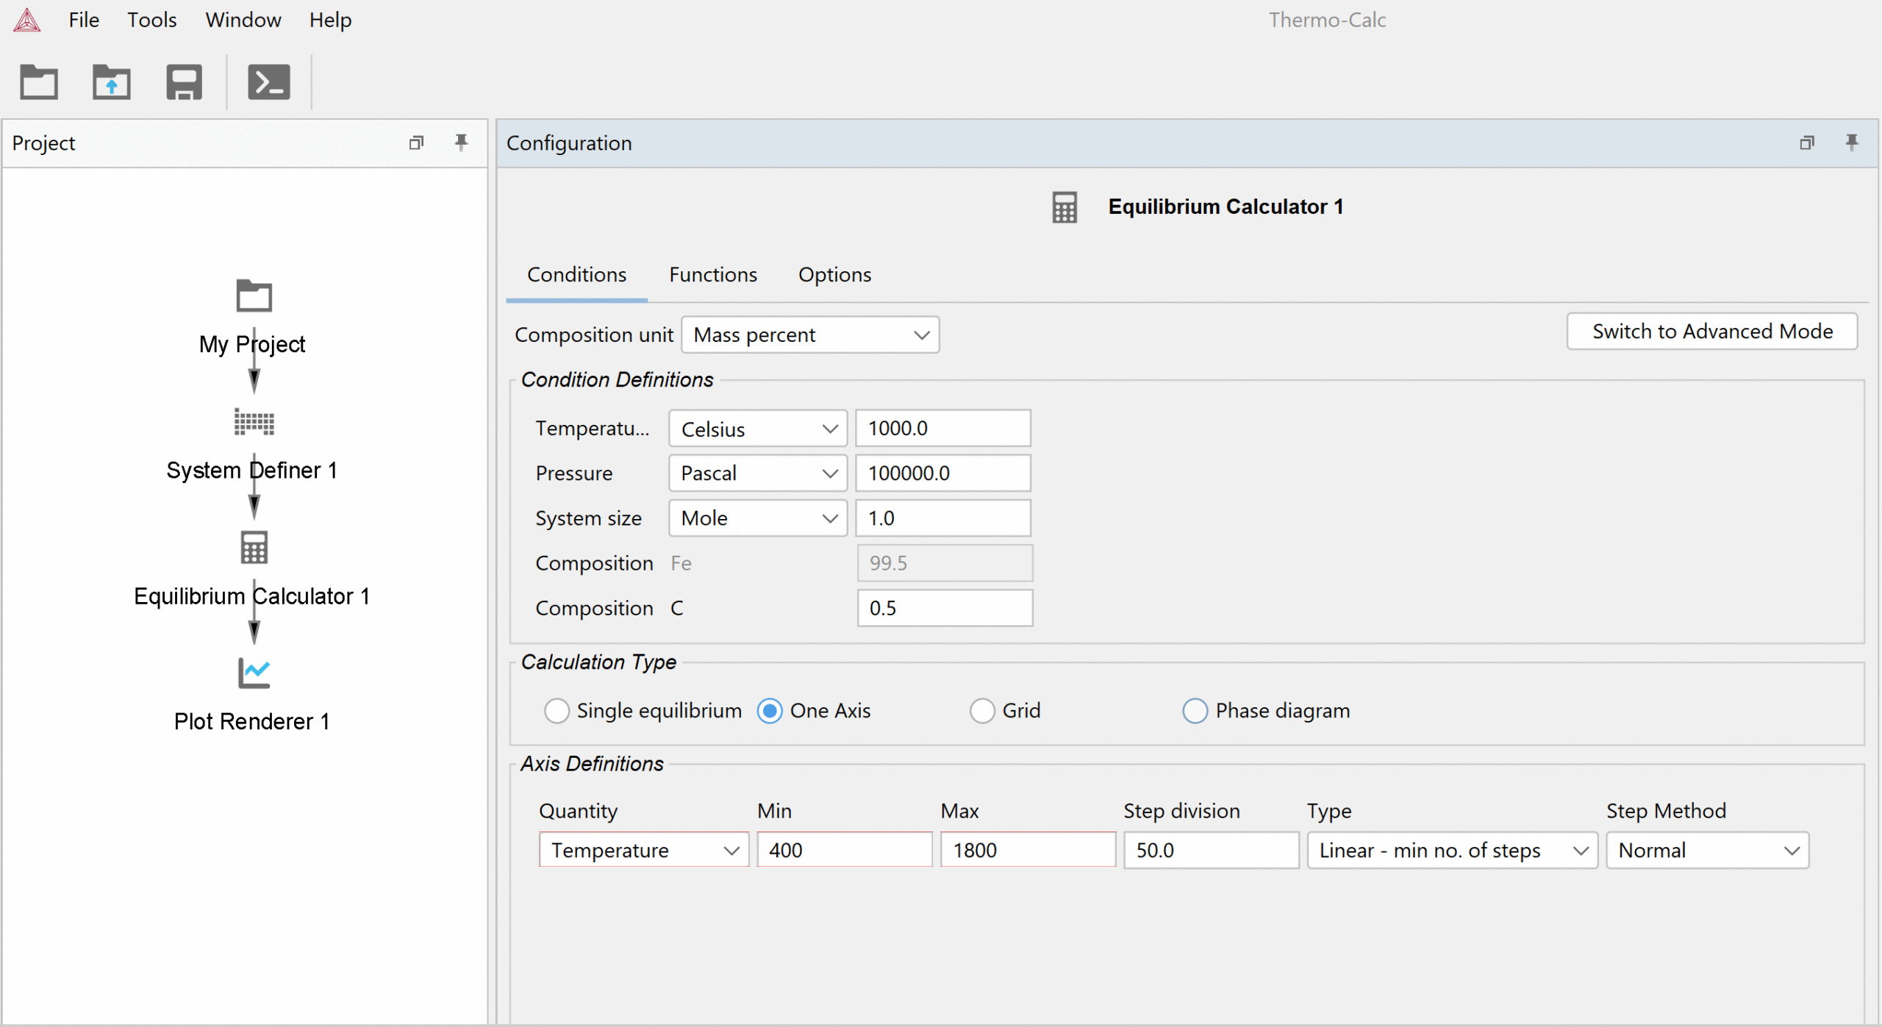Open Temperature unit Celsius dropdown
The height and width of the screenshot is (1027, 1882).
(x=757, y=429)
